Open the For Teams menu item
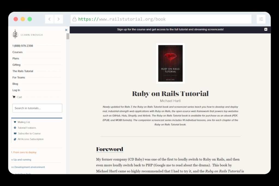Screen dimensions: 279x186 point(19,78)
